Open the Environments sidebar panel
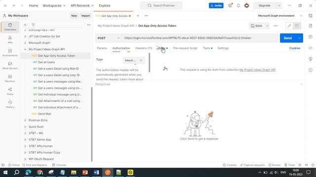316x177 pixels. point(10,53)
